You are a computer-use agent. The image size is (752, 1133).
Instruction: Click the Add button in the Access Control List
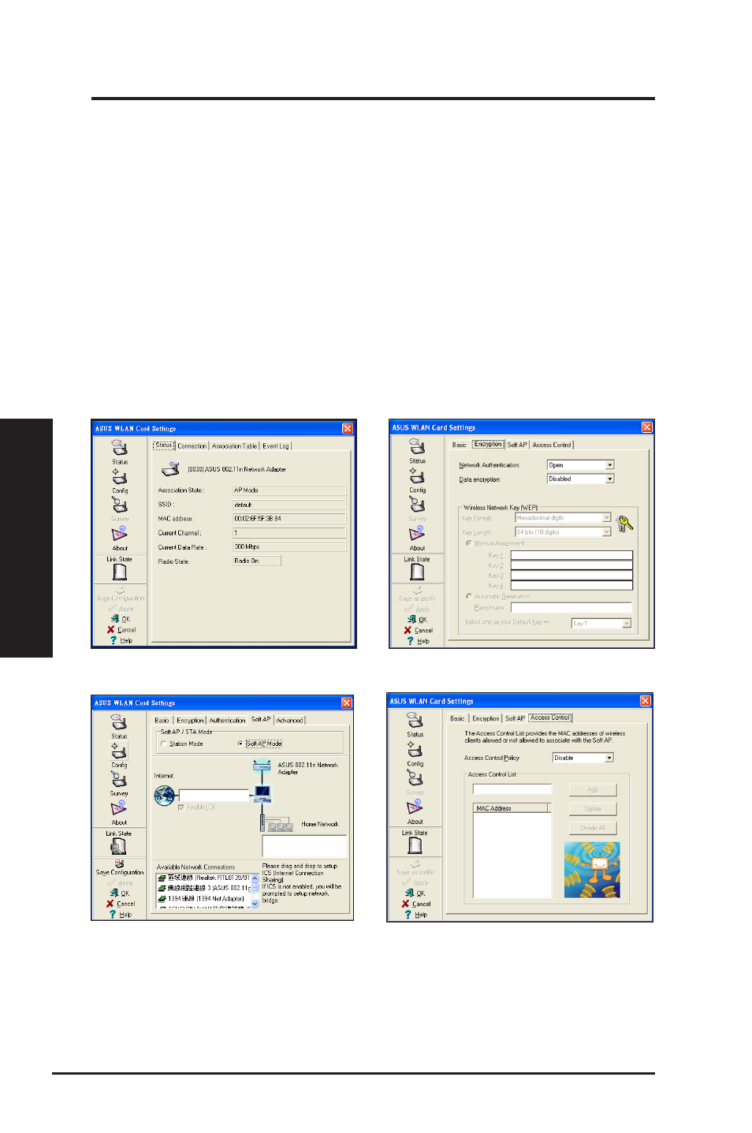pyautogui.click(x=593, y=789)
